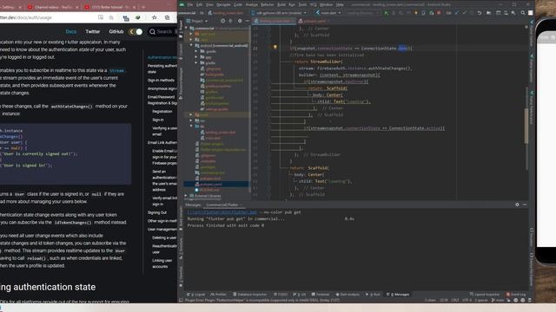Click the scroll-from-source target icon in Project panel
The image size is (556, 312).
coord(222,21)
